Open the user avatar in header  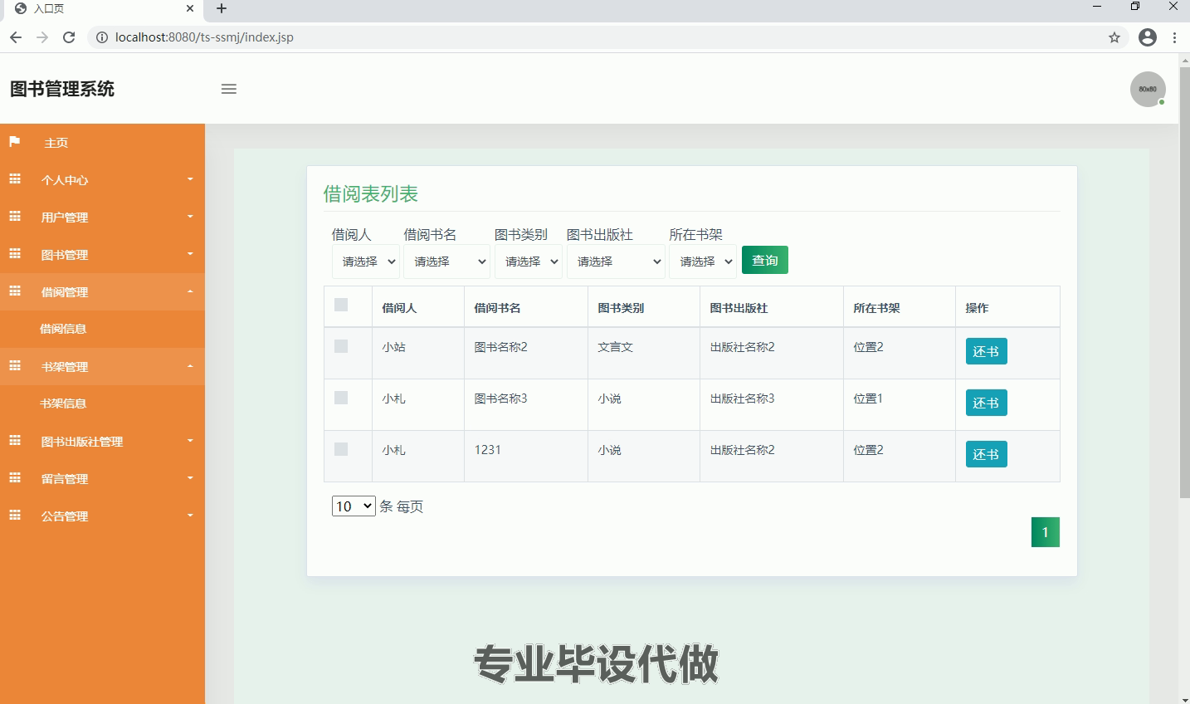[1148, 89]
